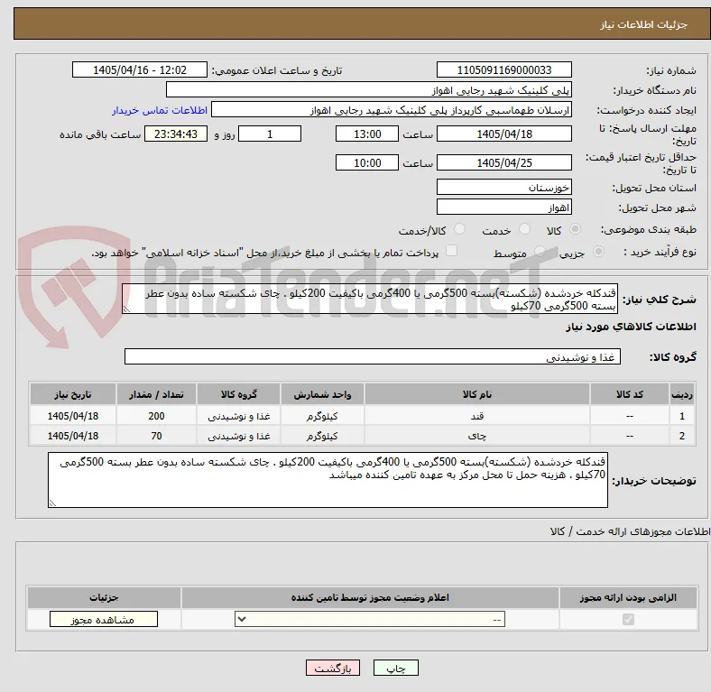Viewport: 711px width, 692px height.
Task: Click the کیلوگرم unit in the چای row
Action: pos(322,436)
